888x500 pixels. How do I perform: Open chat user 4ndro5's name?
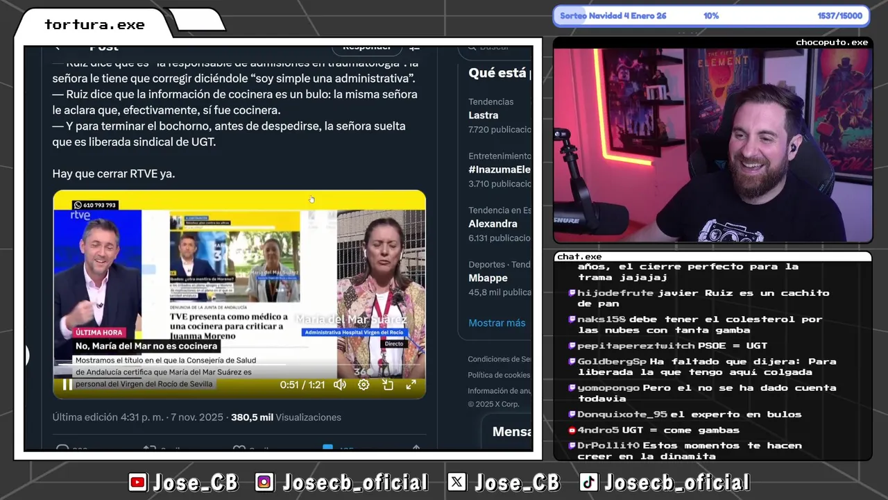tap(598, 431)
